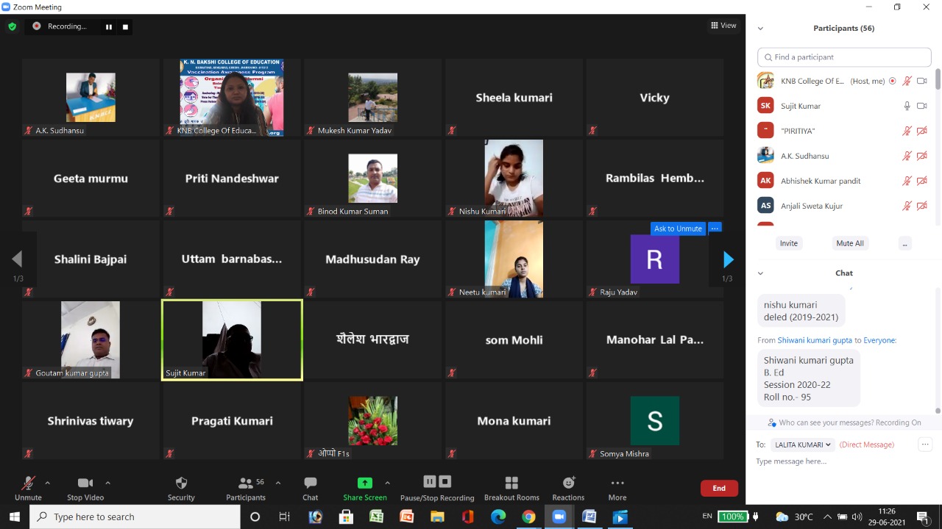Open Word from taskbar
The width and height of the screenshot is (942, 529).
coord(589,517)
